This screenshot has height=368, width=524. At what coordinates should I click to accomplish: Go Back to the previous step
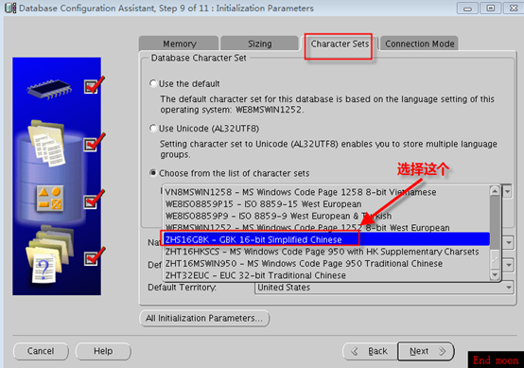370,351
